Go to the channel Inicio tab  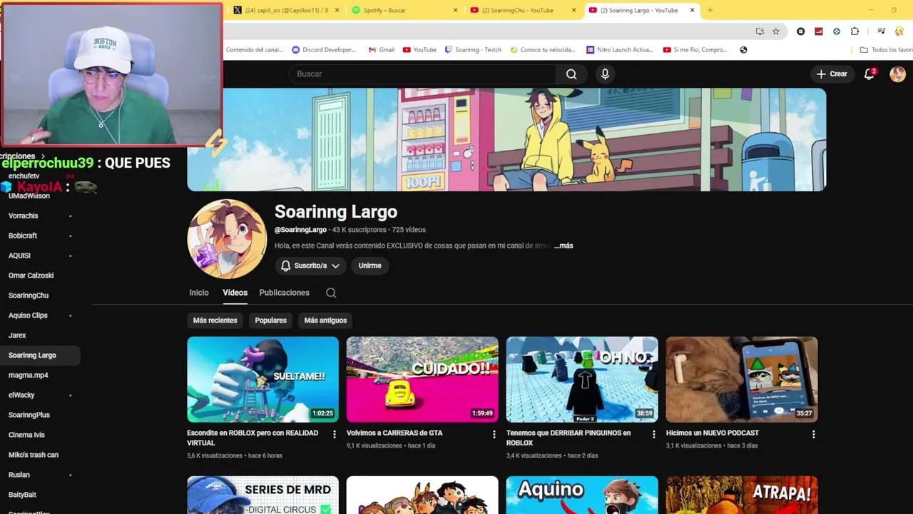[199, 293]
